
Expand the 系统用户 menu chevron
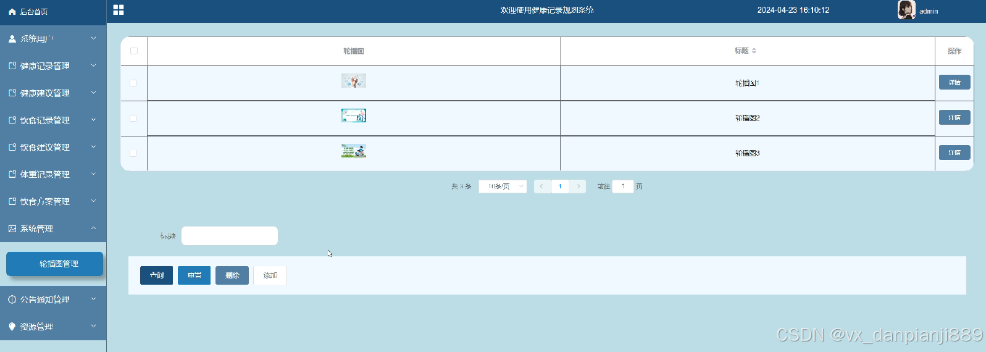click(x=94, y=38)
